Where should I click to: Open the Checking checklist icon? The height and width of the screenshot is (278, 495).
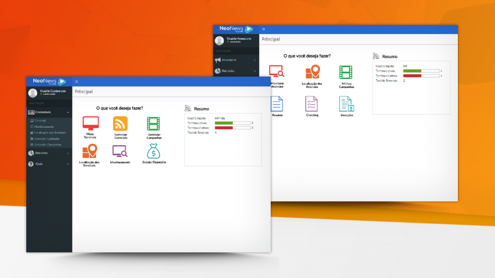311,104
